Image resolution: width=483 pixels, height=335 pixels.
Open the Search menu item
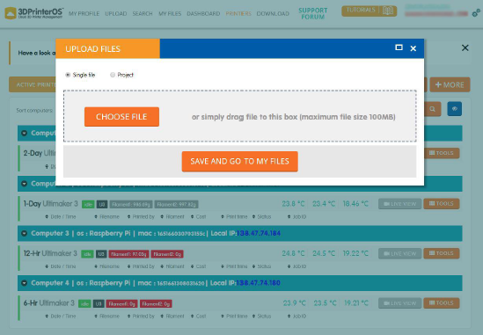pyautogui.click(x=143, y=13)
